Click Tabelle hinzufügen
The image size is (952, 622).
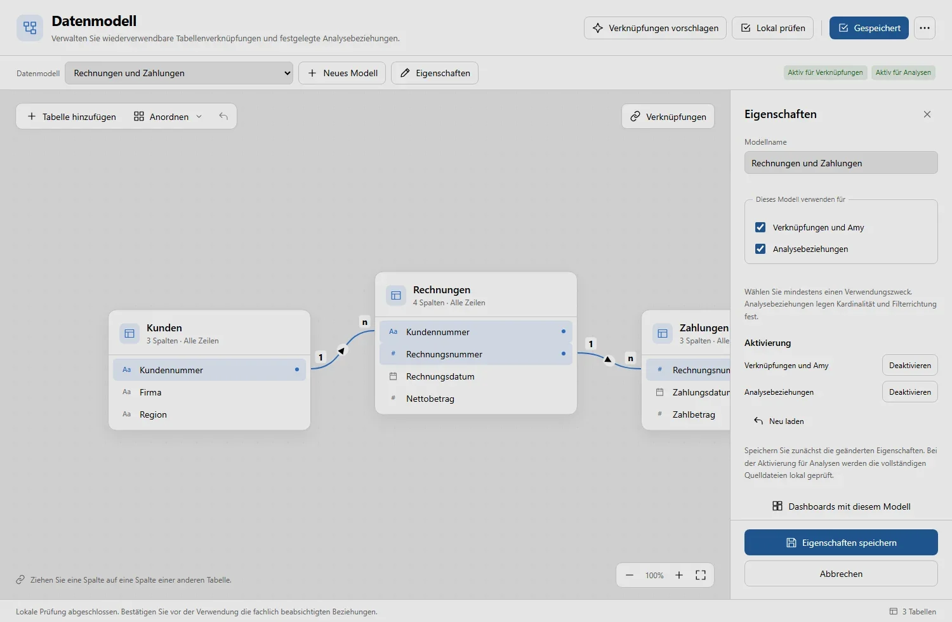point(72,117)
